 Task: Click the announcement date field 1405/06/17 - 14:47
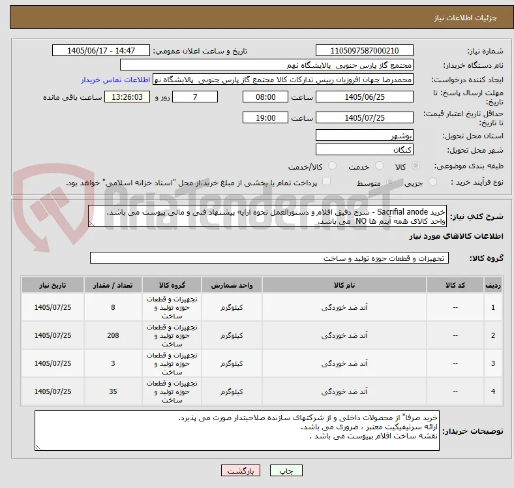coord(101,50)
